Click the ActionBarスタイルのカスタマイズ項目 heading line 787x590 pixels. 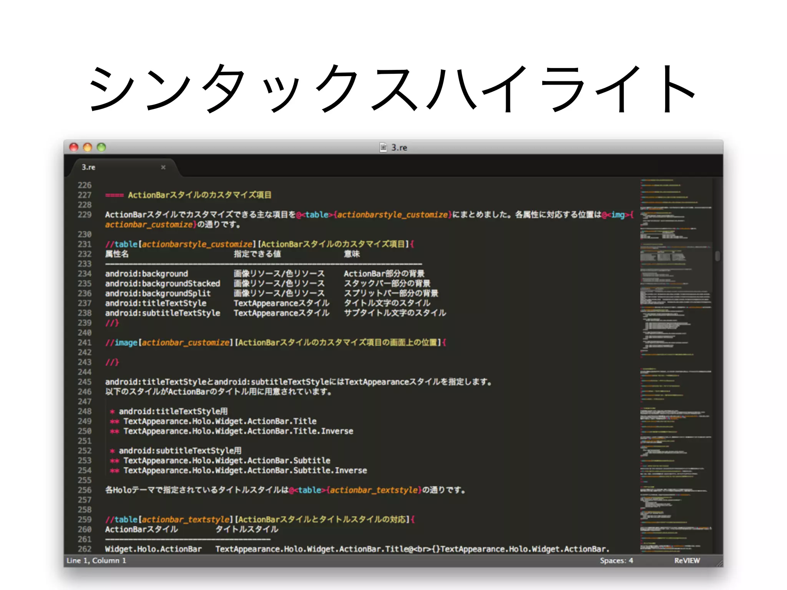point(188,195)
